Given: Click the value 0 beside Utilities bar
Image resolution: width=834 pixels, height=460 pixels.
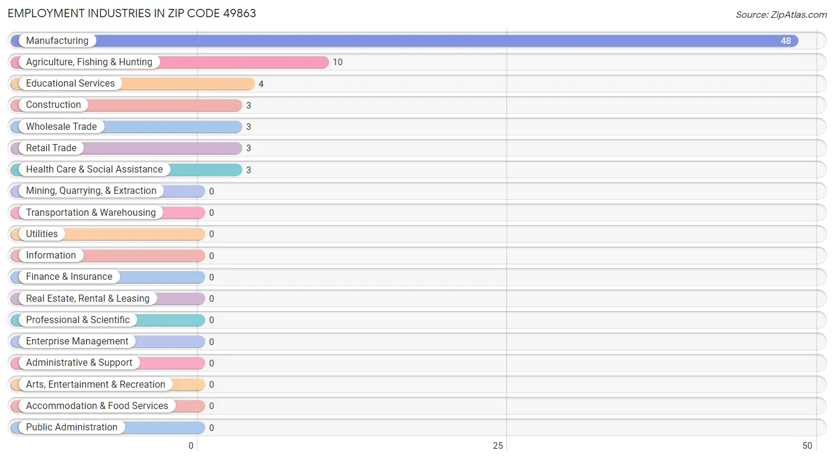Looking at the screenshot, I should click(211, 234).
